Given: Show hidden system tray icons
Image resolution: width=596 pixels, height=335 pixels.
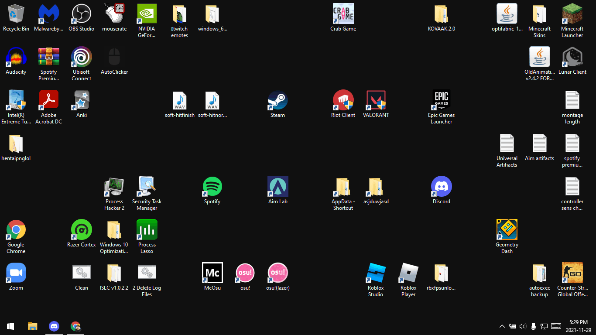Looking at the screenshot, I should tap(502, 326).
